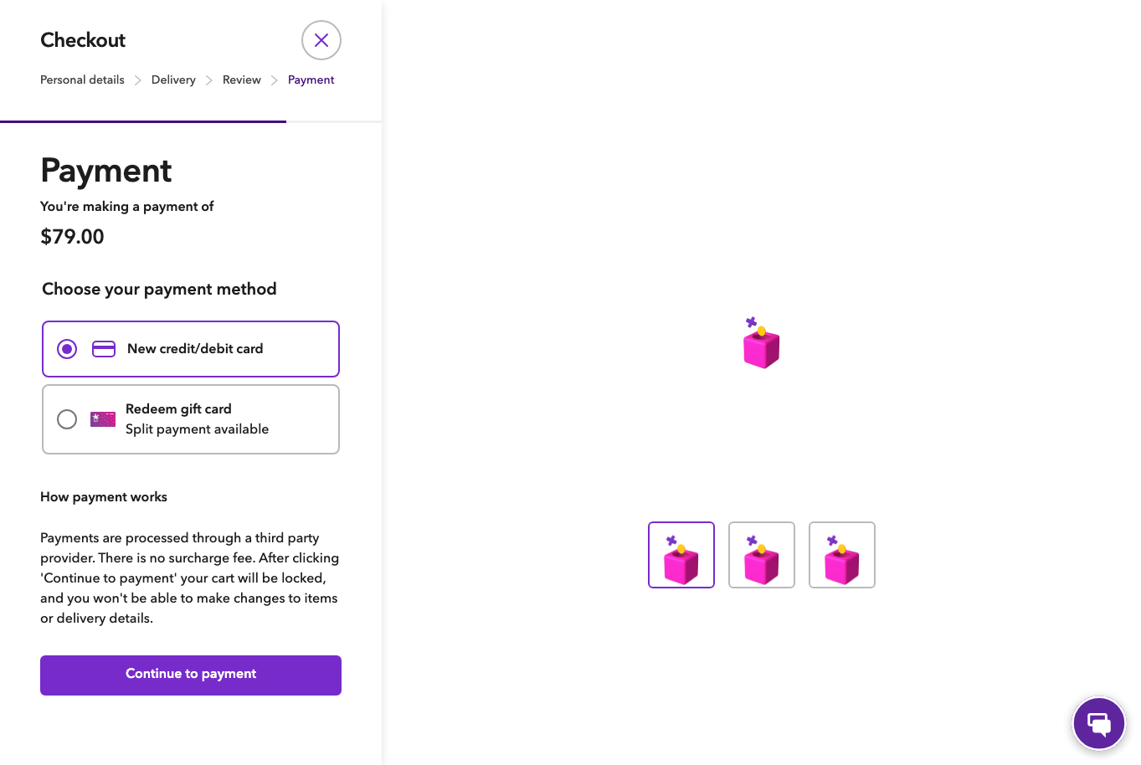This screenshot has width=1141, height=765.
Task: Open the live chat bubble icon
Action: pos(1098,723)
